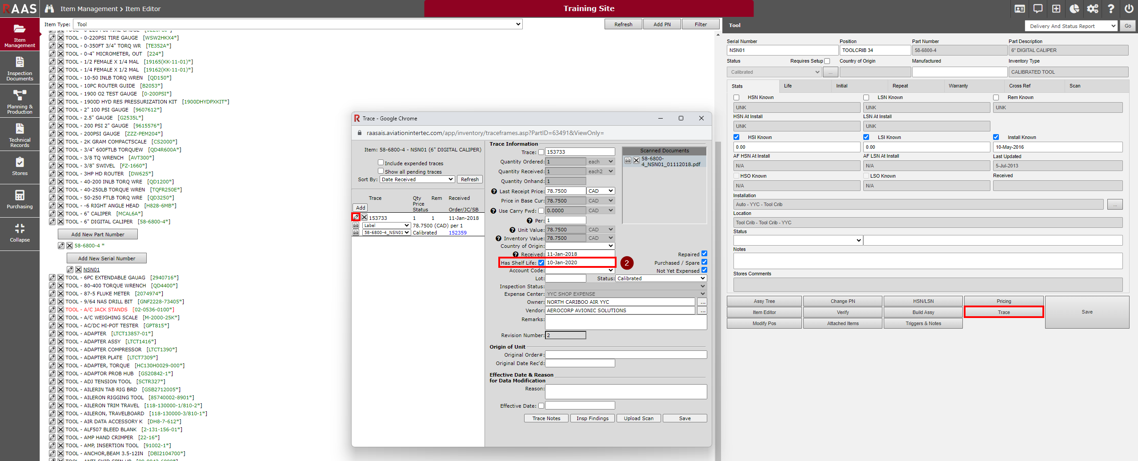1138x461 pixels.
Task: Switch to the Cross Ref tab
Action: click(1019, 86)
